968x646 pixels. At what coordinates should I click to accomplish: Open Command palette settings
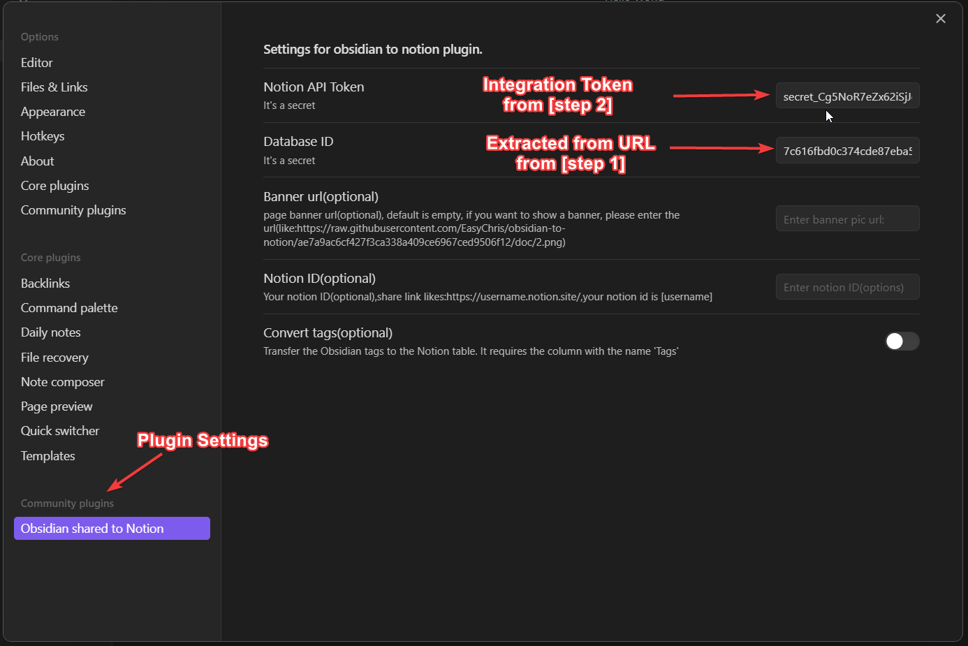pos(69,308)
